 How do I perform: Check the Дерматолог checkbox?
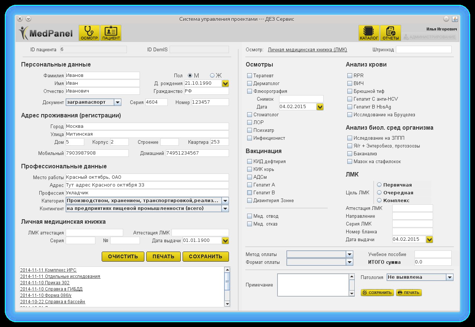coord(250,84)
